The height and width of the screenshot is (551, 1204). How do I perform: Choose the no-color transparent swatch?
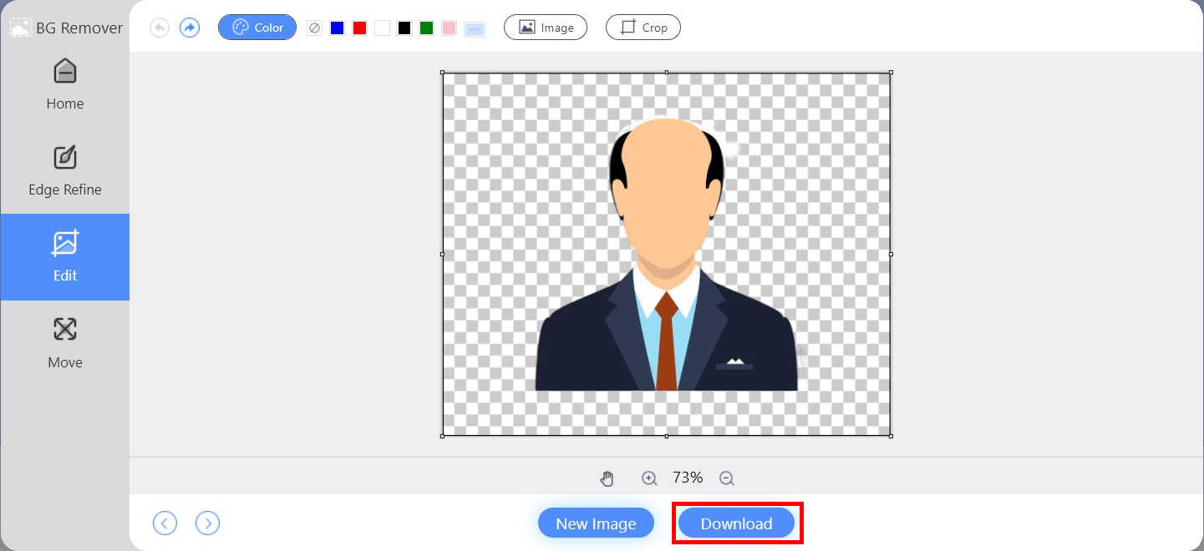314,28
